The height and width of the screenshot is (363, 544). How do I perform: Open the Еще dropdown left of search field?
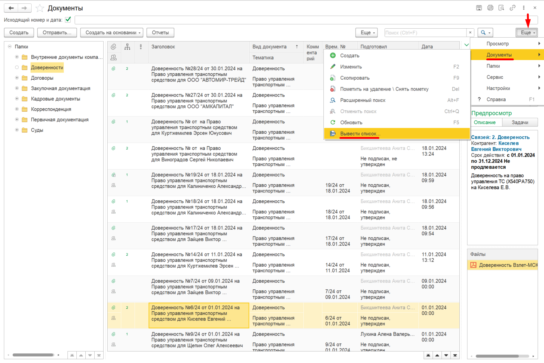click(367, 33)
